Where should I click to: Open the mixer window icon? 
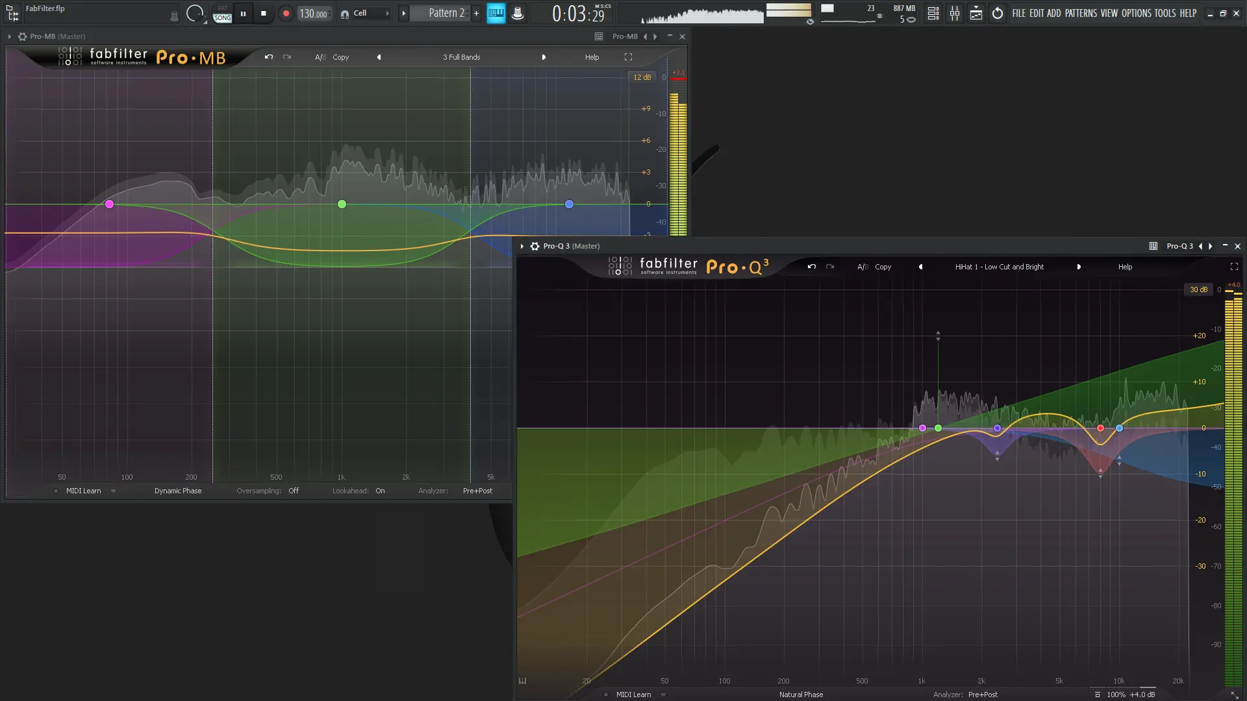[x=955, y=13]
